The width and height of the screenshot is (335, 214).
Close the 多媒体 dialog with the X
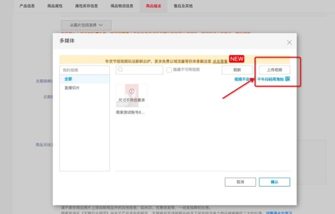[x=289, y=42]
